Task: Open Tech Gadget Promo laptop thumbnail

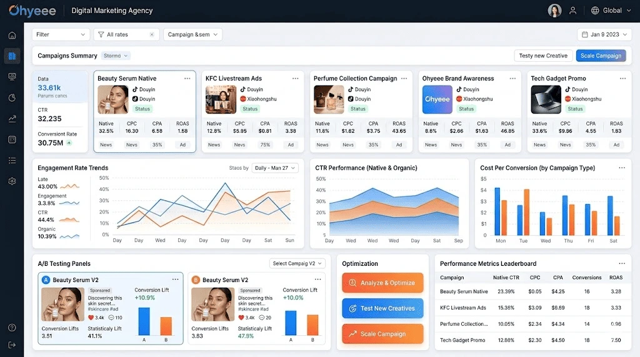Action: [x=546, y=99]
